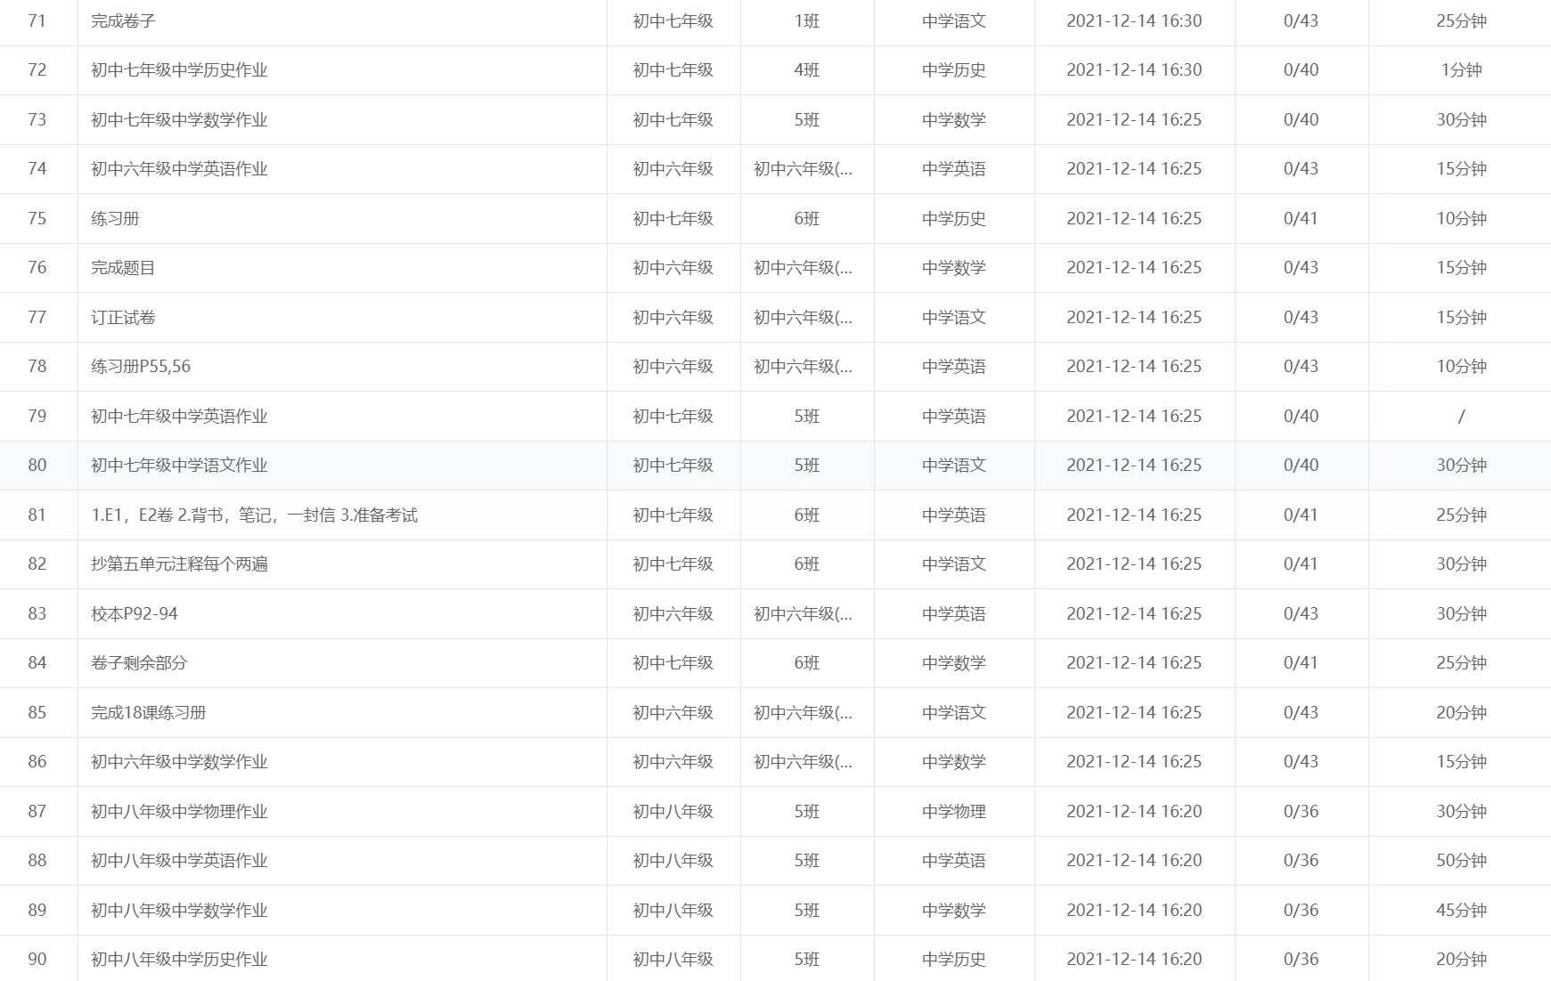Click the 校本P92-94 assignment title
The width and height of the screenshot is (1551, 981).
pos(135,613)
